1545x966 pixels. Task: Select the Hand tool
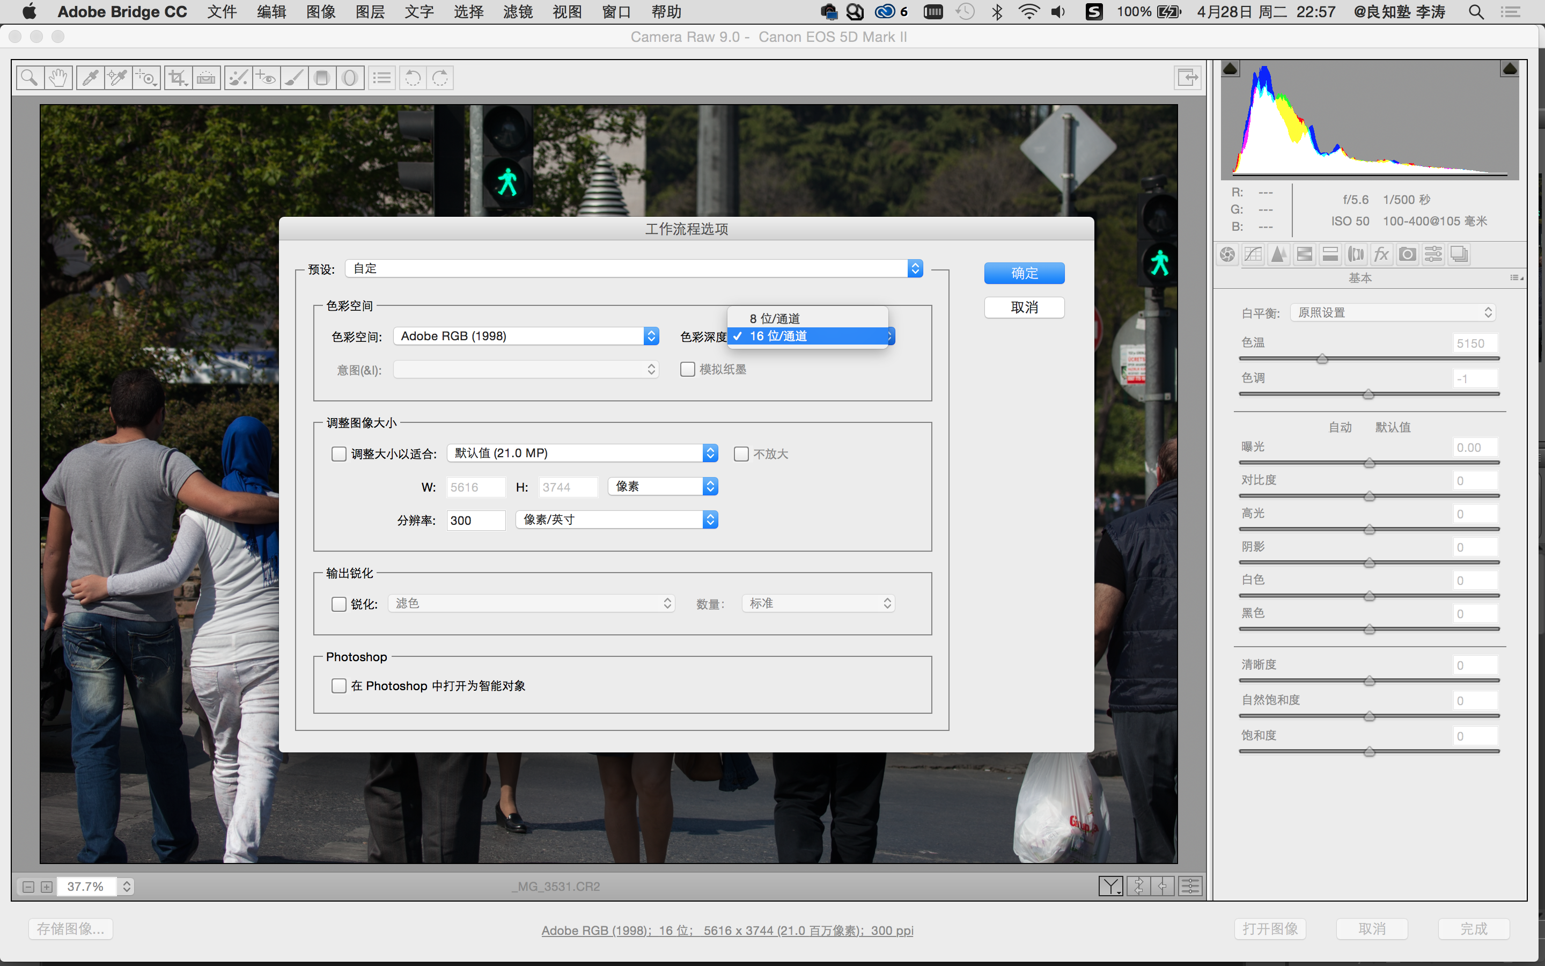coord(58,78)
